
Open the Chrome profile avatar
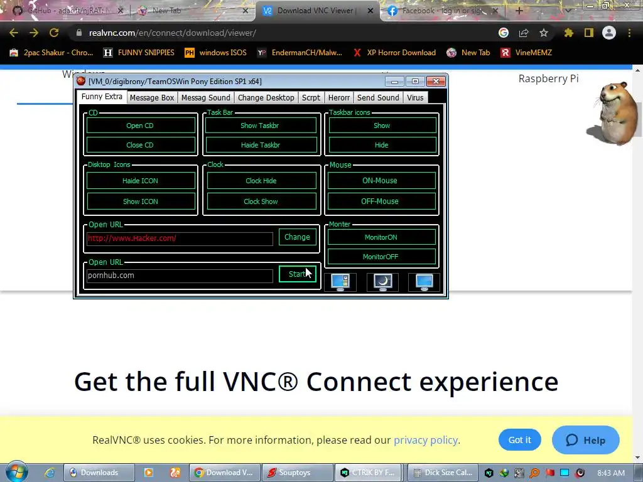coord(609,33)
